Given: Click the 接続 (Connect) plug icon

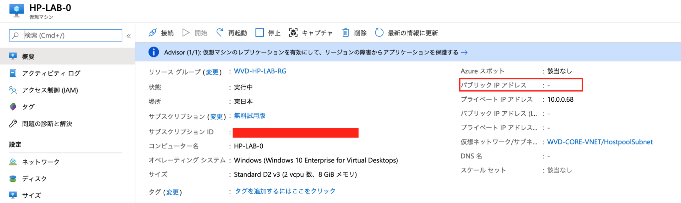Looking at the screenshot, I should pos(153,33).
